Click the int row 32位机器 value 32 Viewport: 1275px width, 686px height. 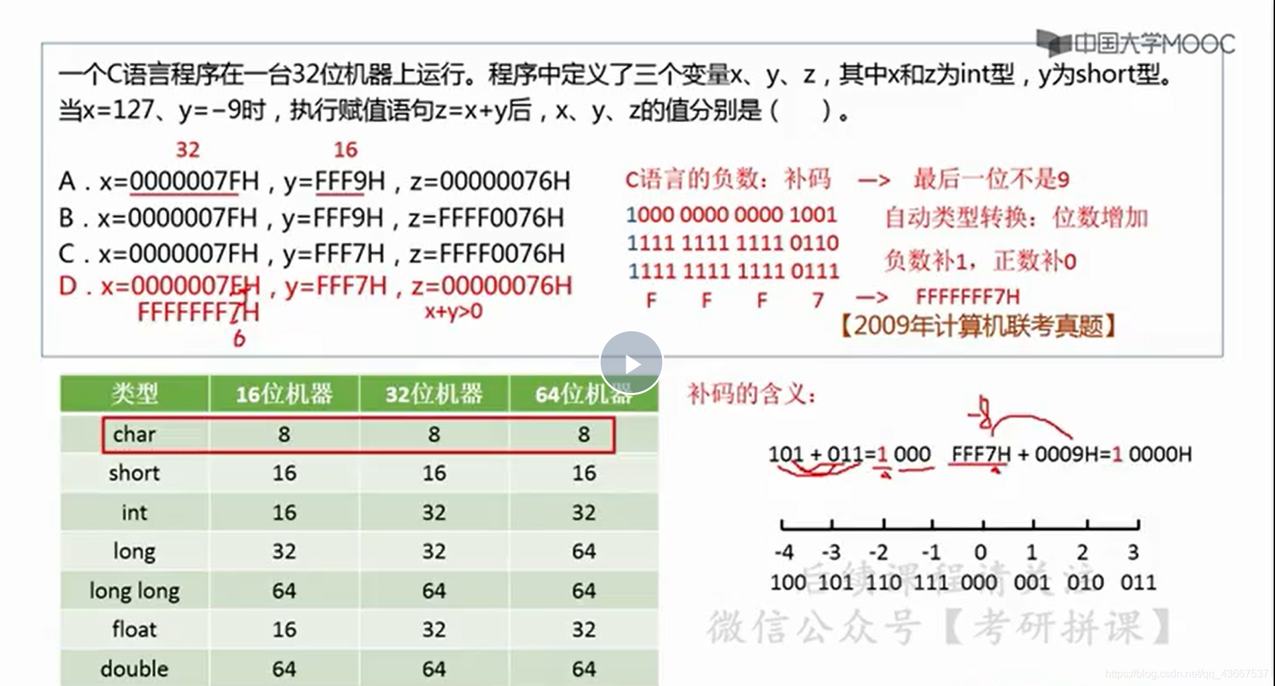click(434, 512)
